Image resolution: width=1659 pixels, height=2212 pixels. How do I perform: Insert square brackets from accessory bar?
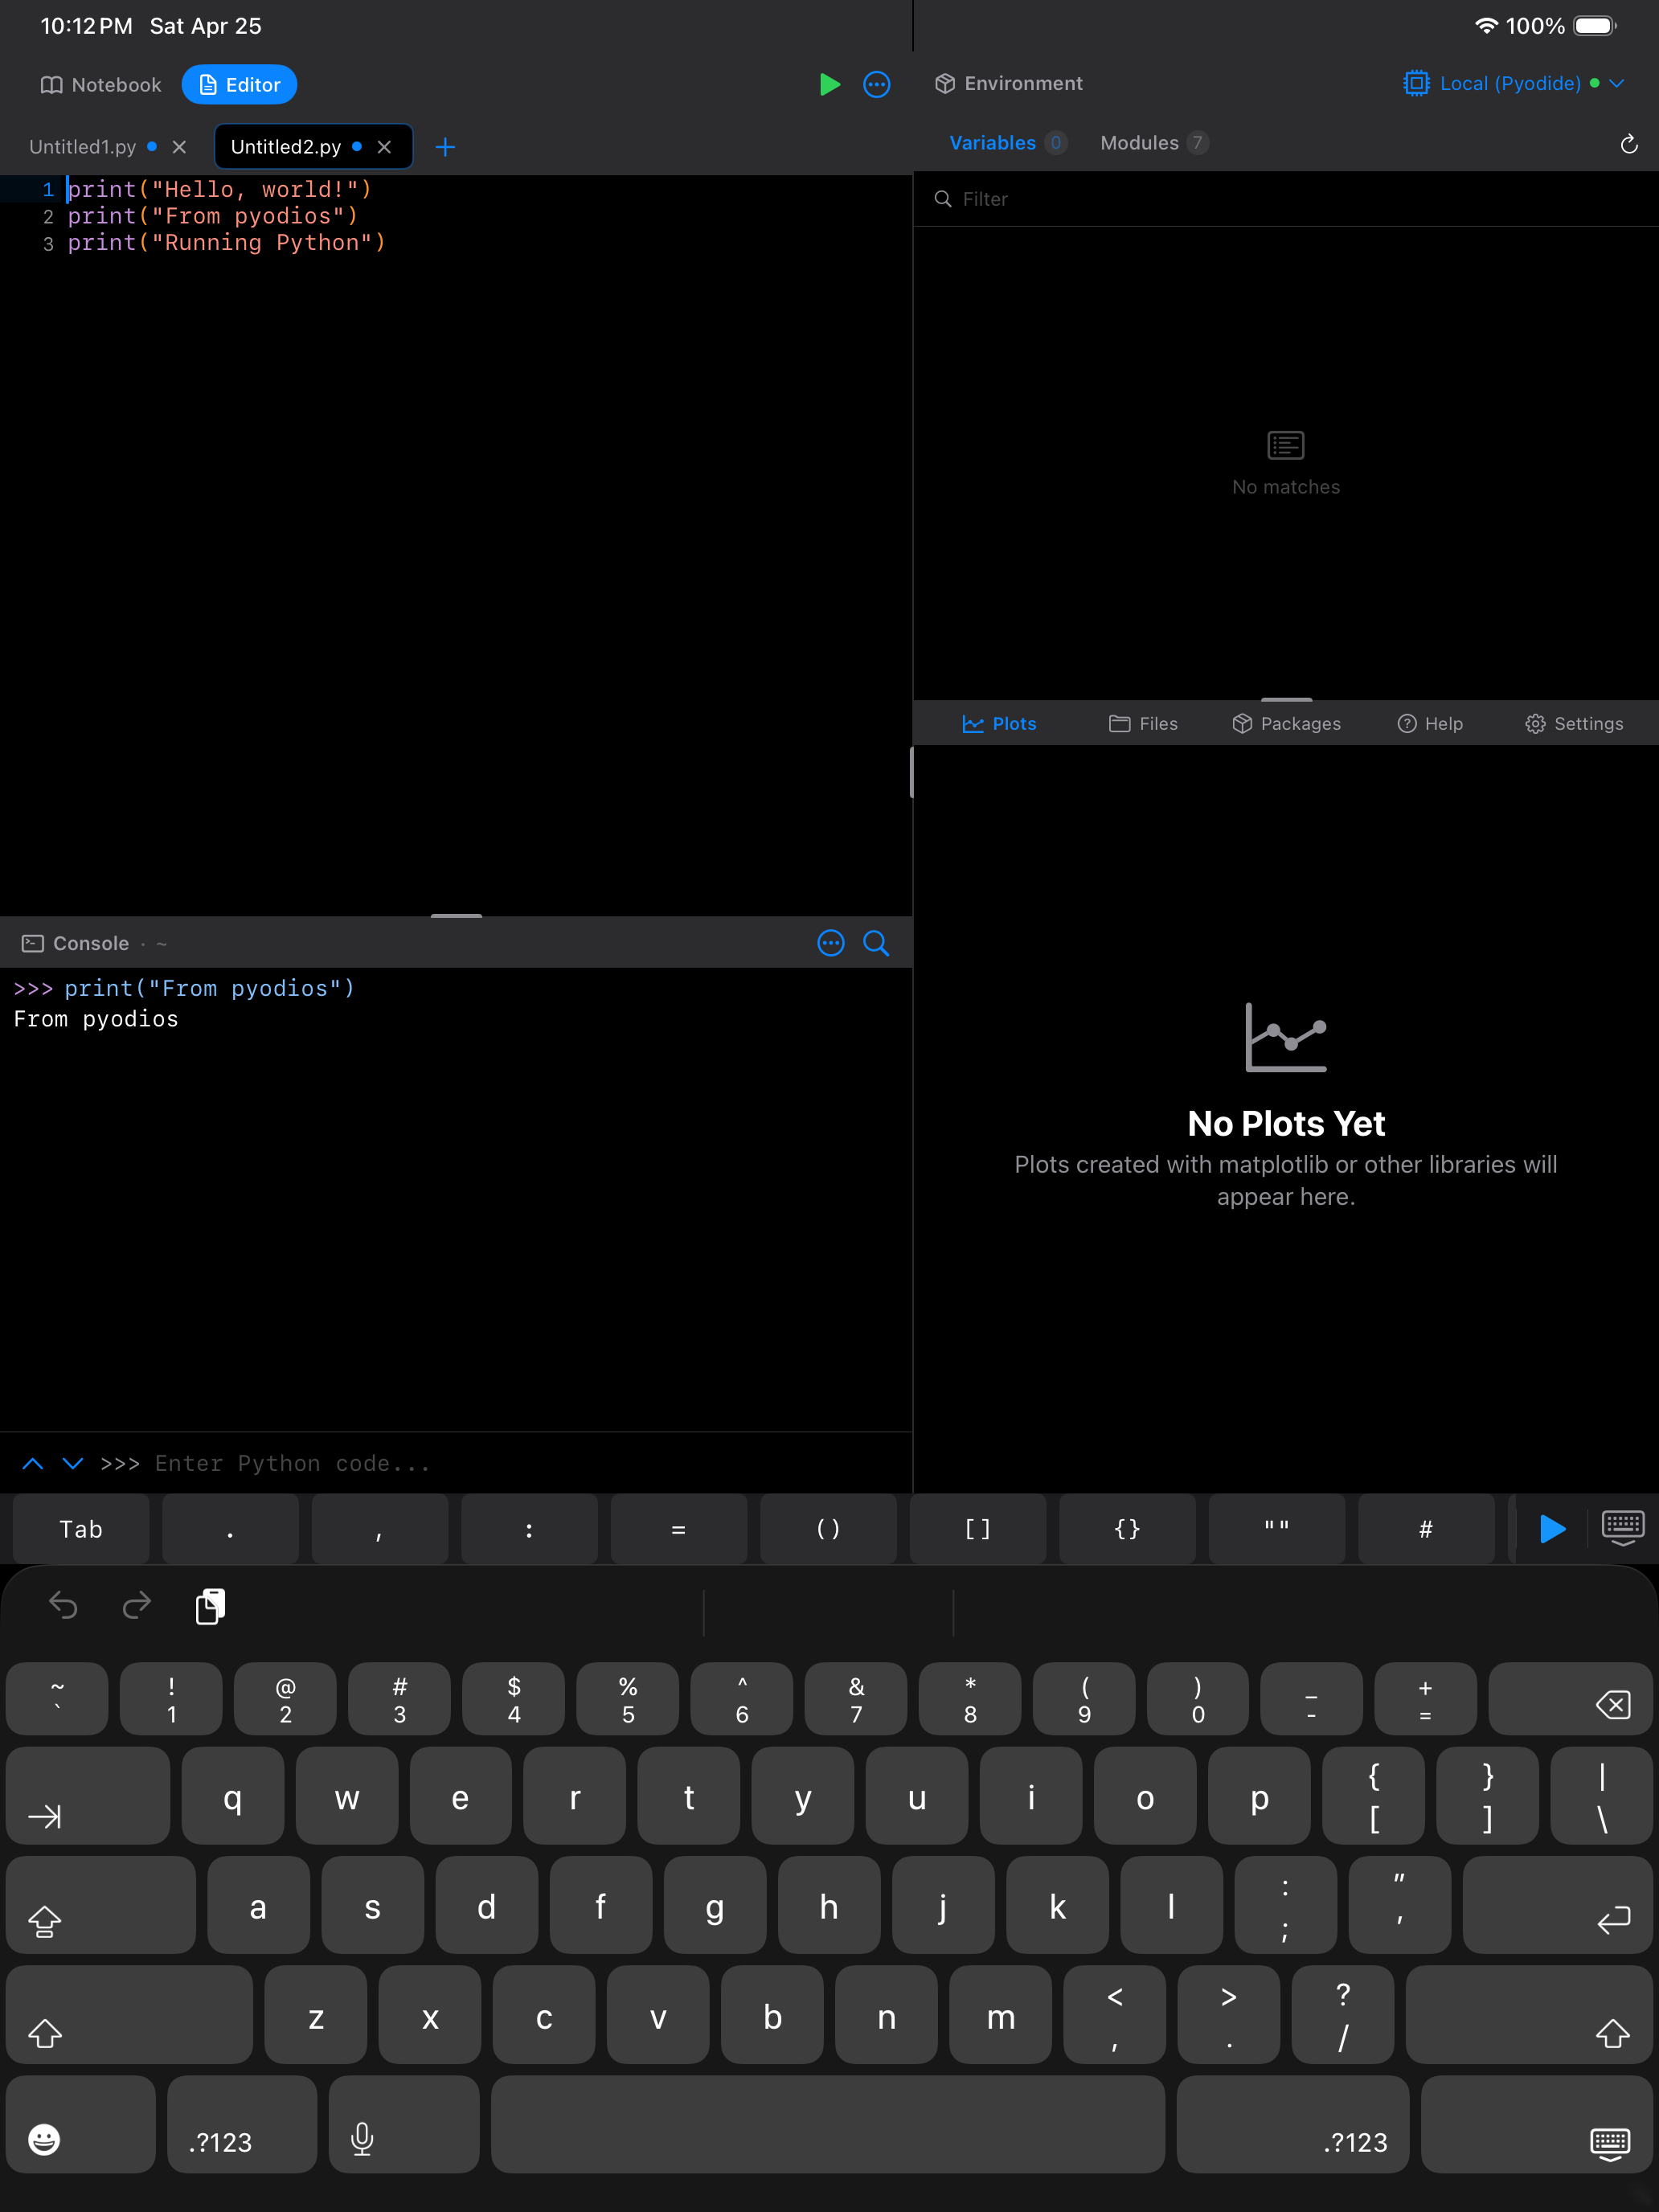coord(978,1529)
